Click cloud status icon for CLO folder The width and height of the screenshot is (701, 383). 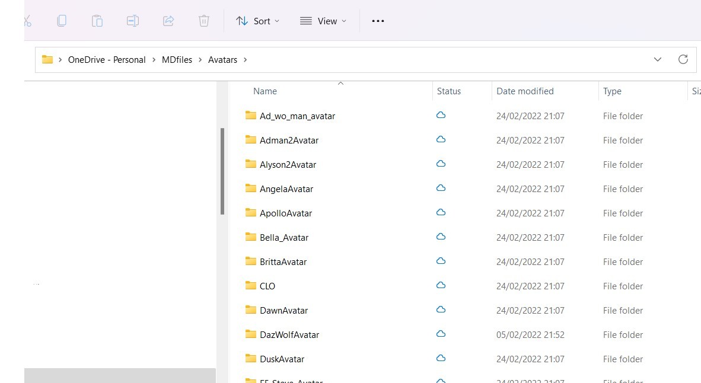coord(441,286)
